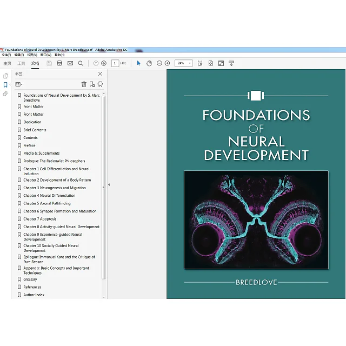Open the 文件(F) File menu

[x=6, y=55]
